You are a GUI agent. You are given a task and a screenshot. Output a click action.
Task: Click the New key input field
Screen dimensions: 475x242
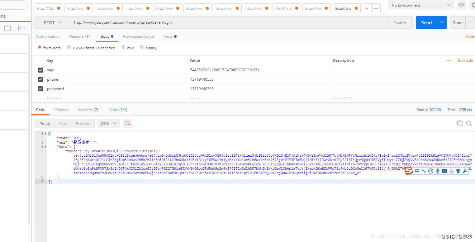pos(116,98)
